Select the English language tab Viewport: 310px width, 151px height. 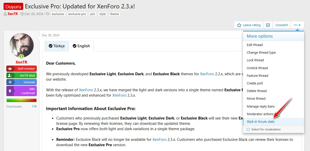(x=81, y=46)
